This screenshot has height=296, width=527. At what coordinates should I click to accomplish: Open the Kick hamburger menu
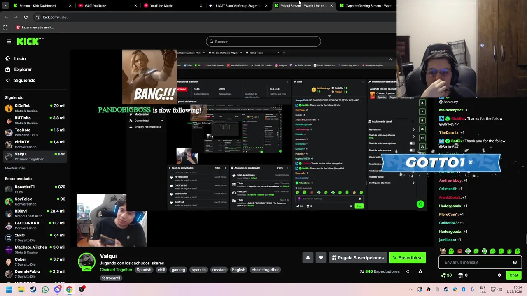click(9, 42)
